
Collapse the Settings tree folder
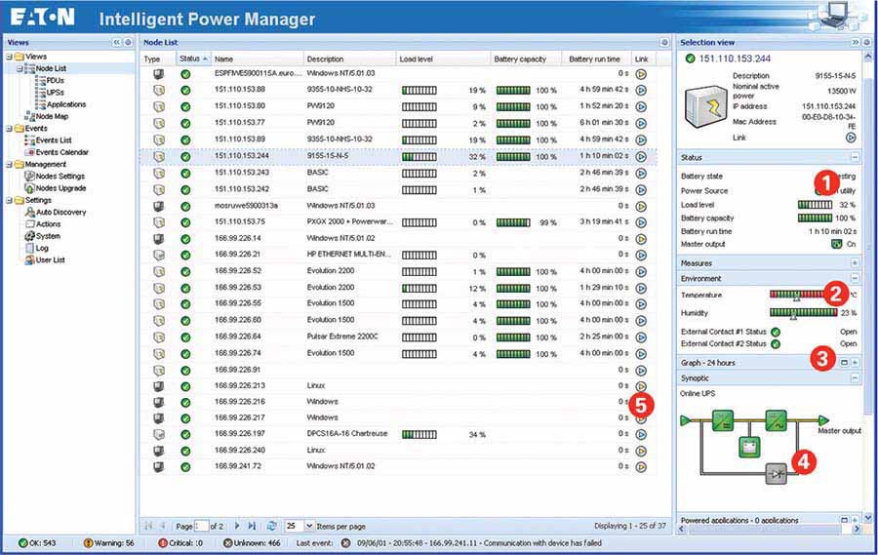tap(9, 201)
